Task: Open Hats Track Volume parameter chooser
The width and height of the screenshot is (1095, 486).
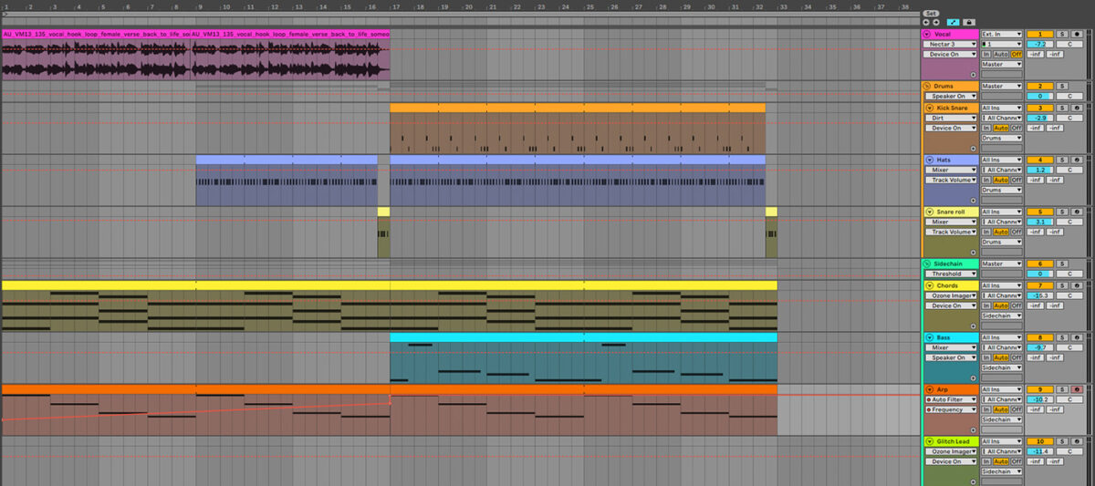Action: 953,180
